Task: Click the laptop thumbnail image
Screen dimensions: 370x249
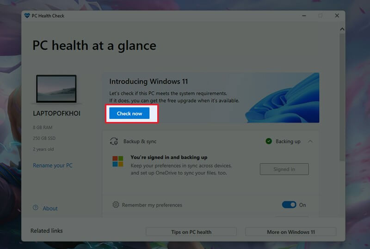Action: click(x=55, y=89)
